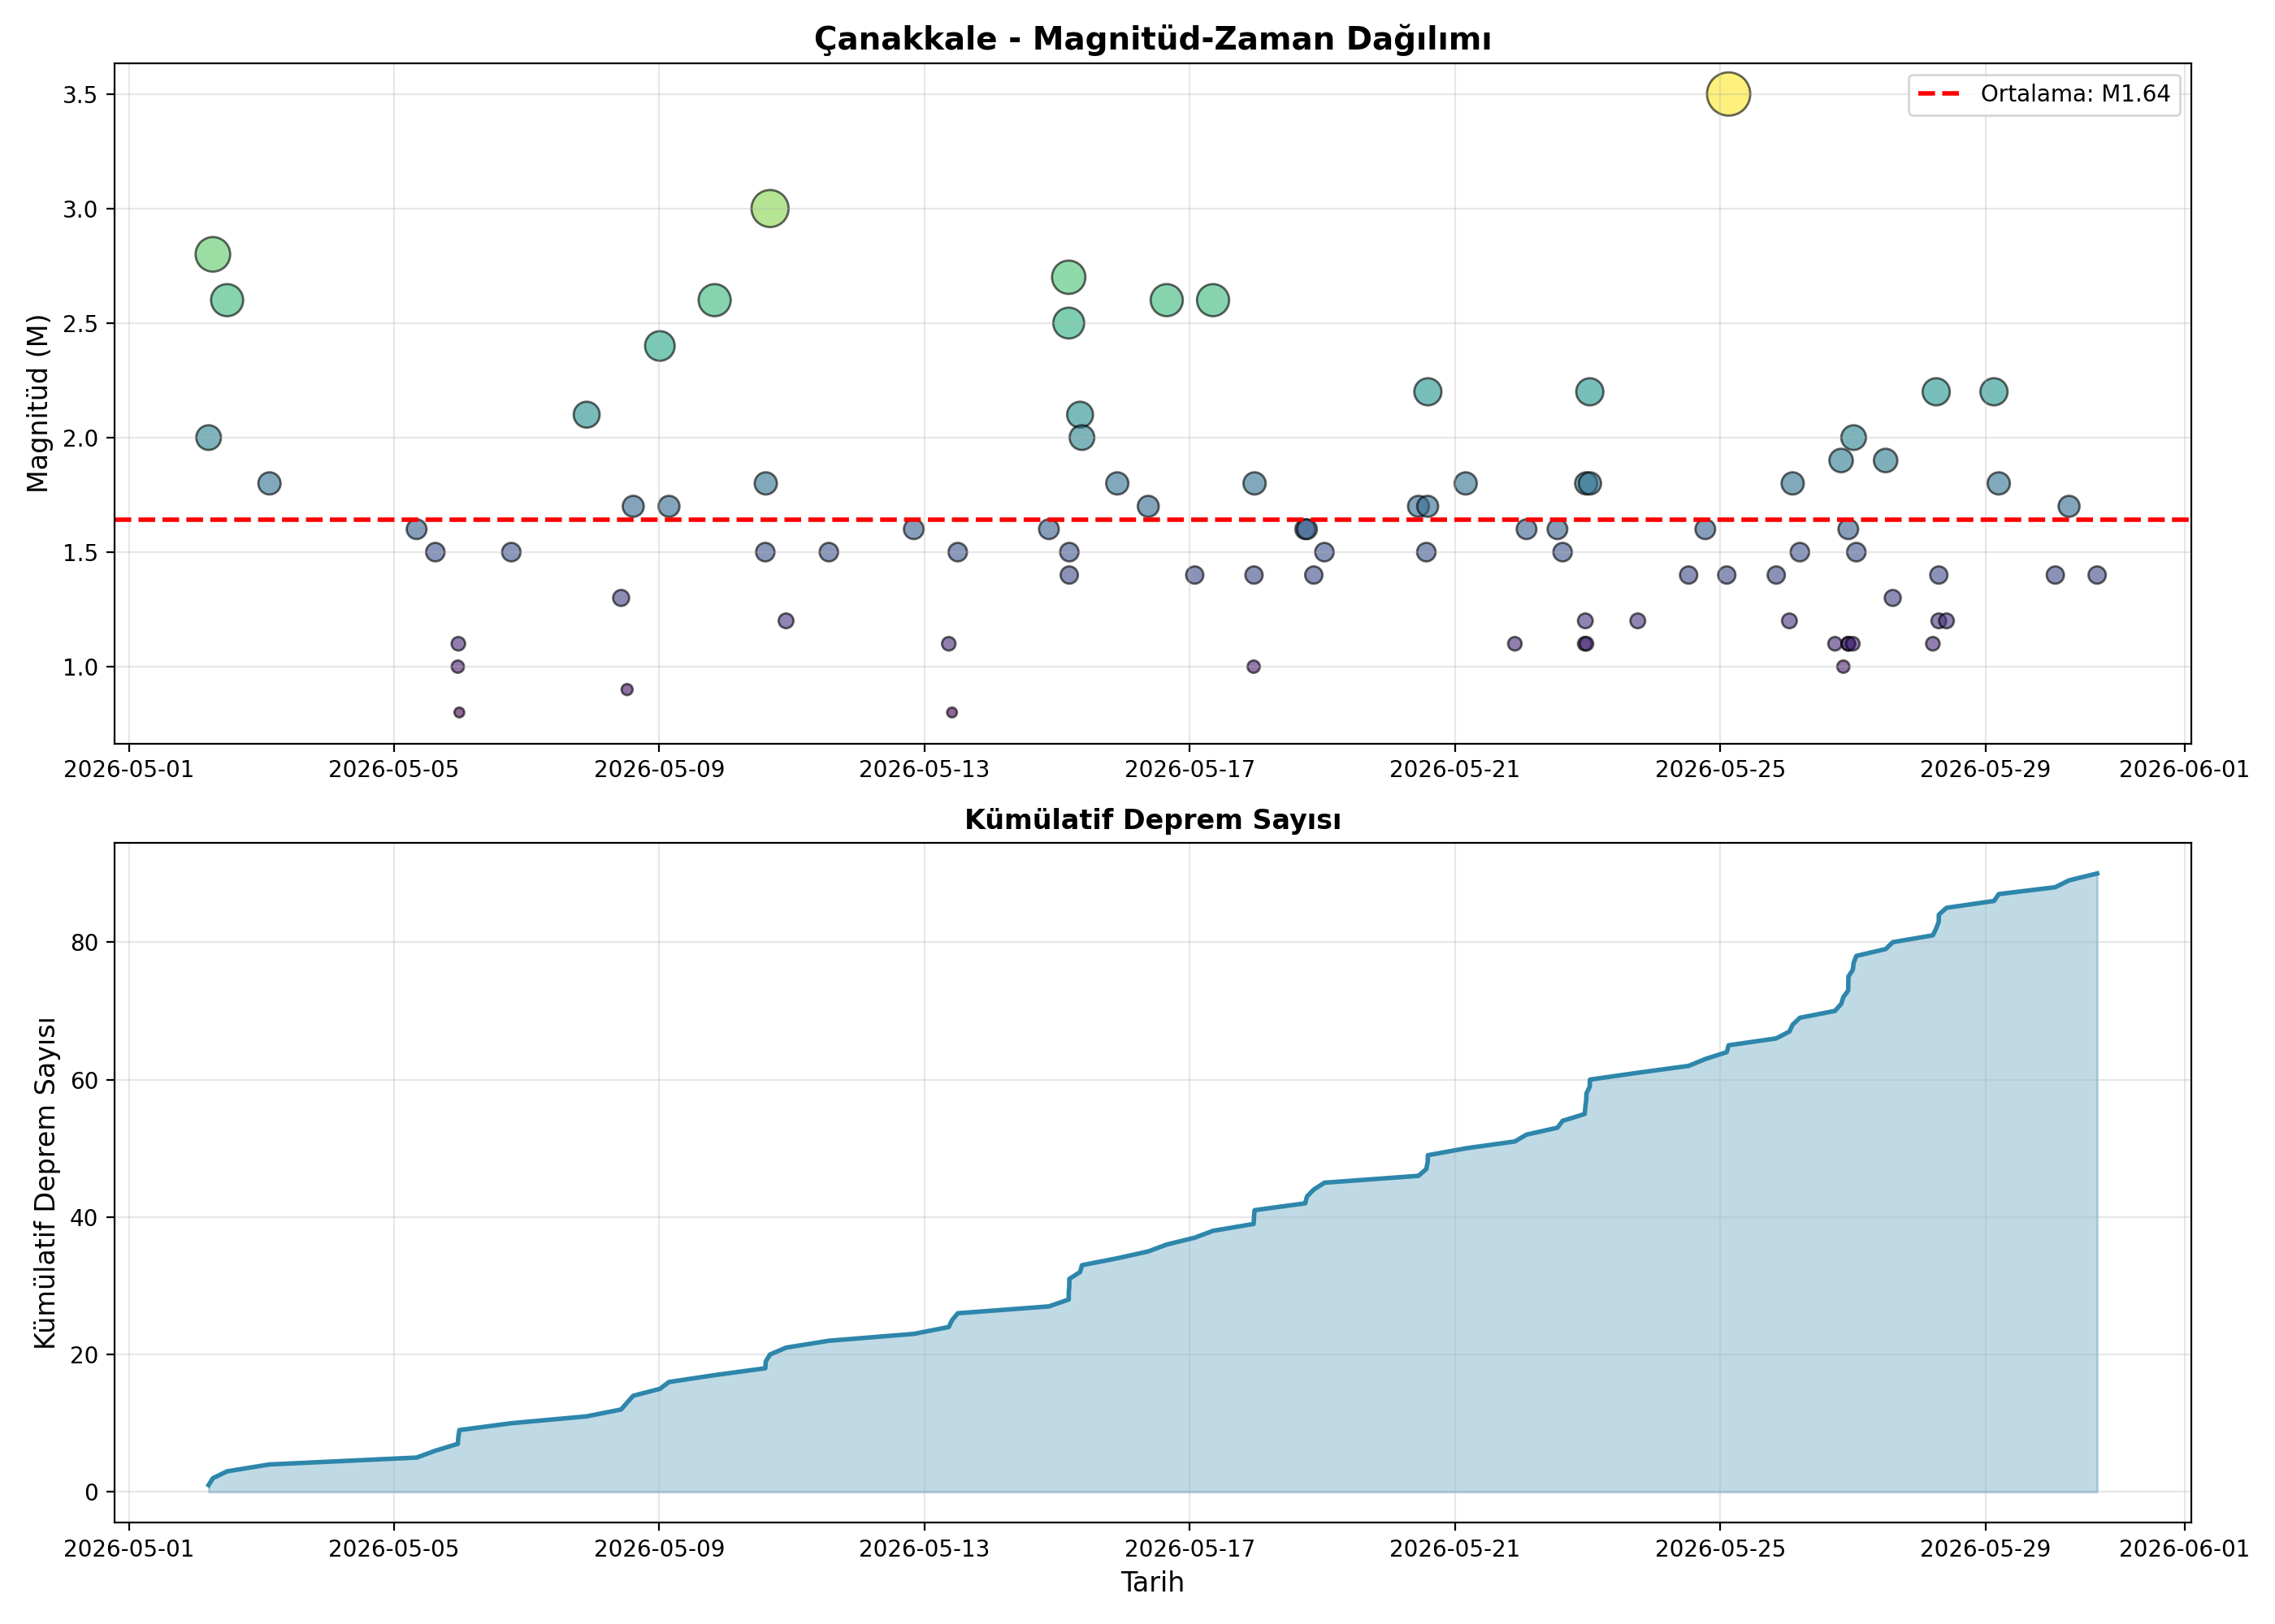
Task: Click '2026-06-01' under the cumulative chart
Action: (x=2184, y=1549)
